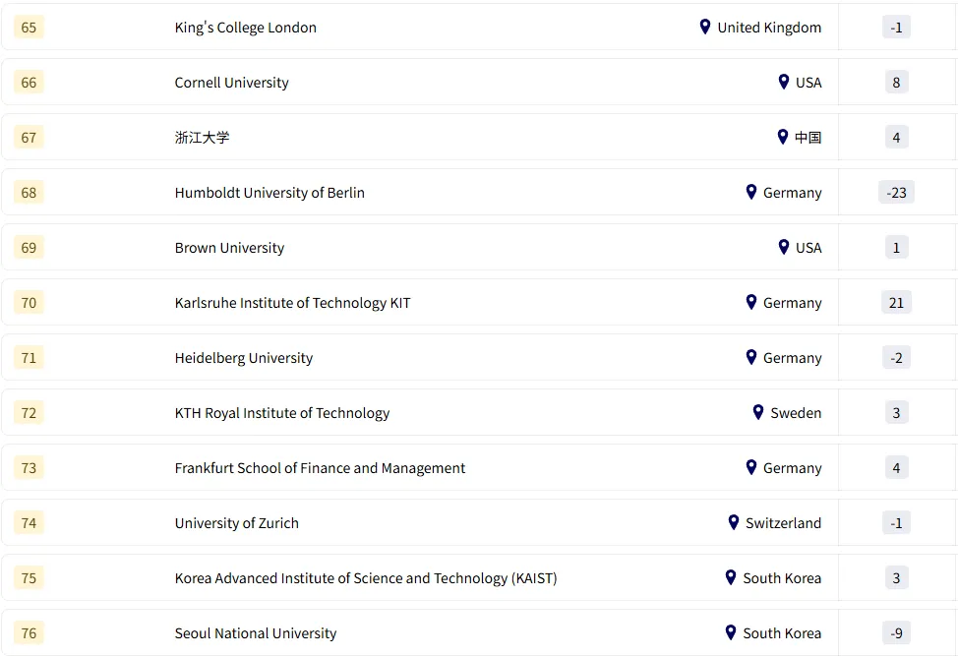Click the location pin in the Cornell University row
This screenshot has width=958, height=656.
click(784, 82)
